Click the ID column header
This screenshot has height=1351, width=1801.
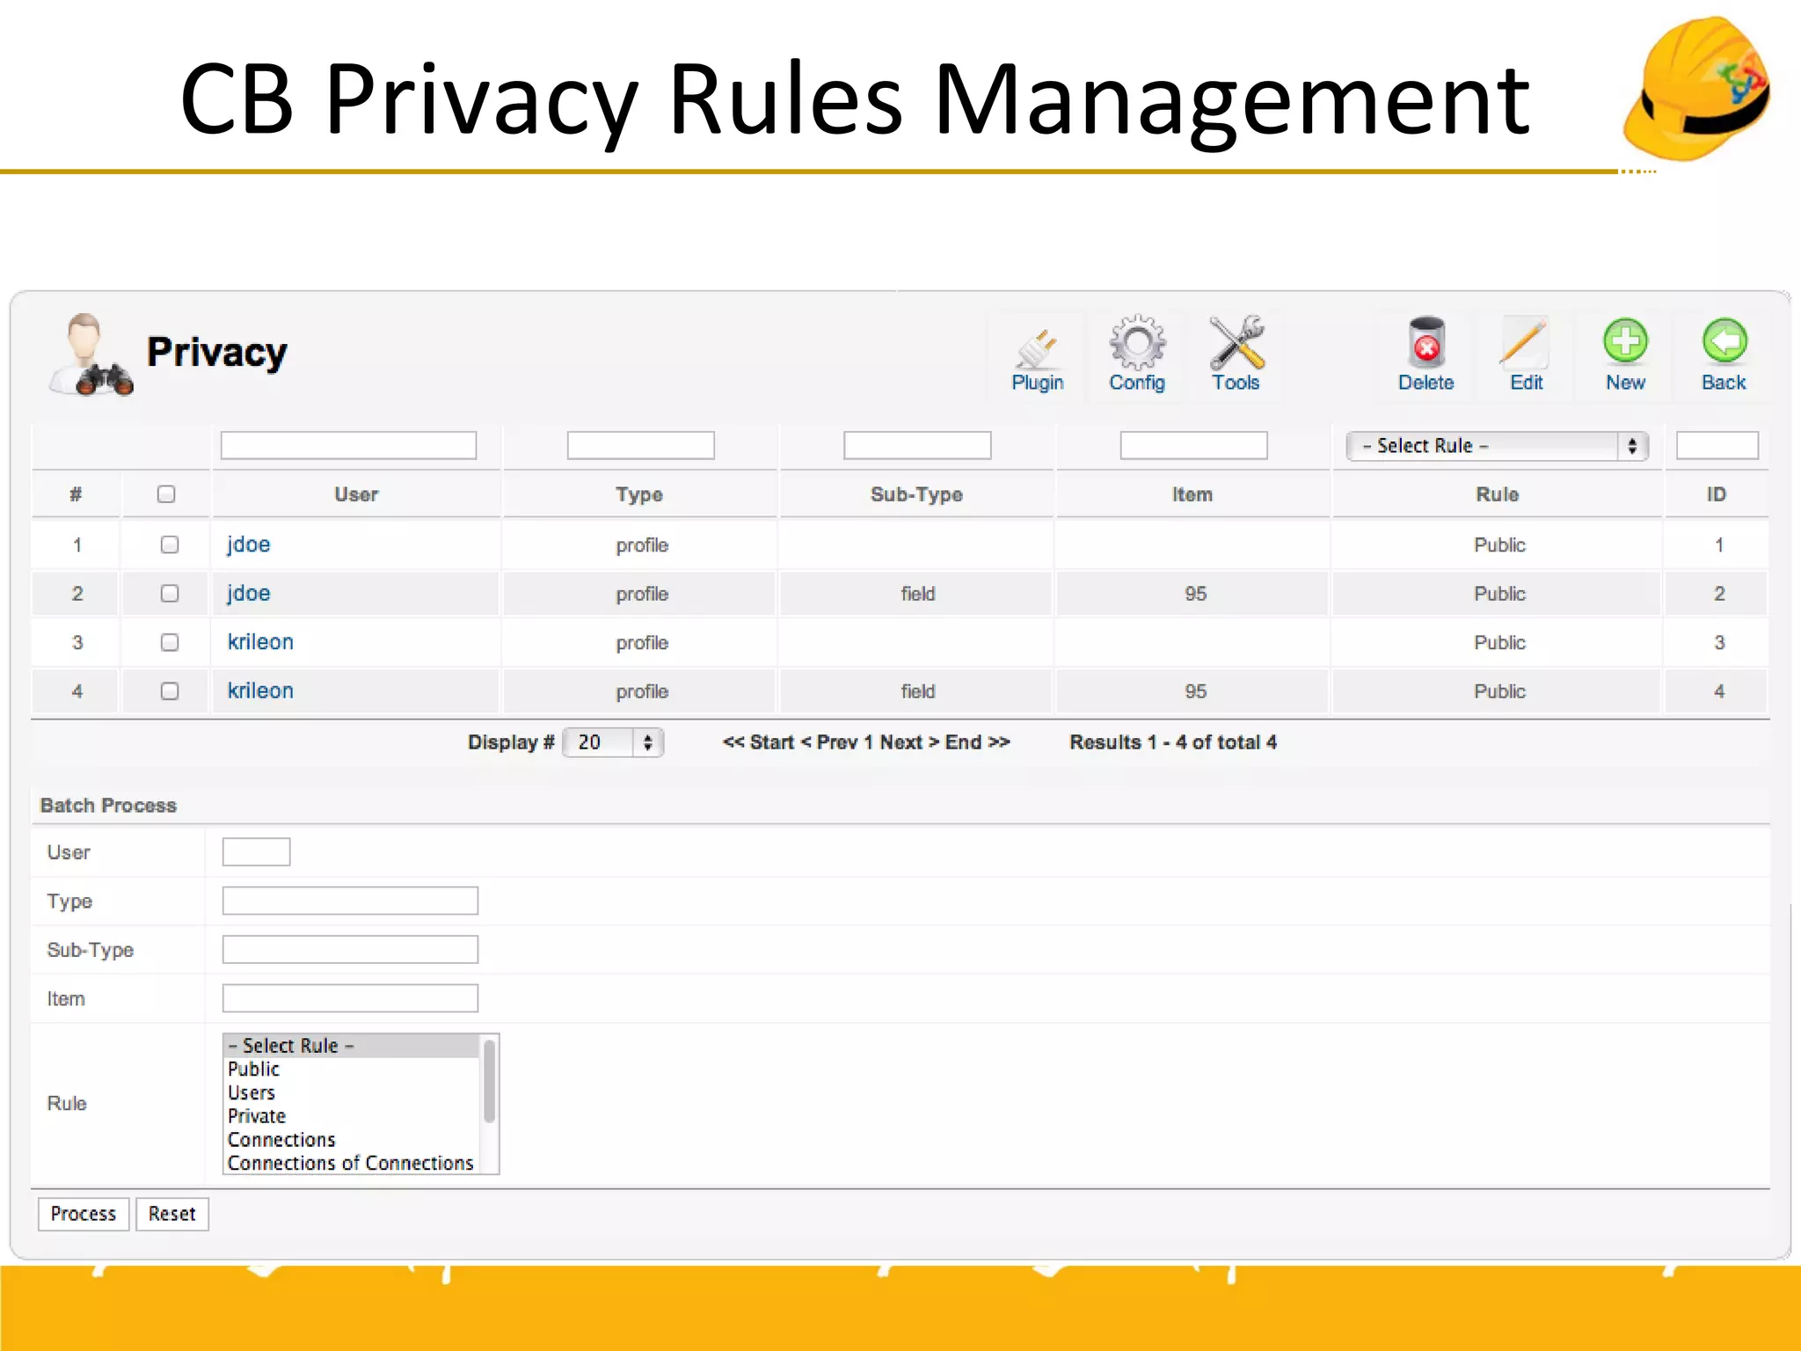click(1717, 494)
